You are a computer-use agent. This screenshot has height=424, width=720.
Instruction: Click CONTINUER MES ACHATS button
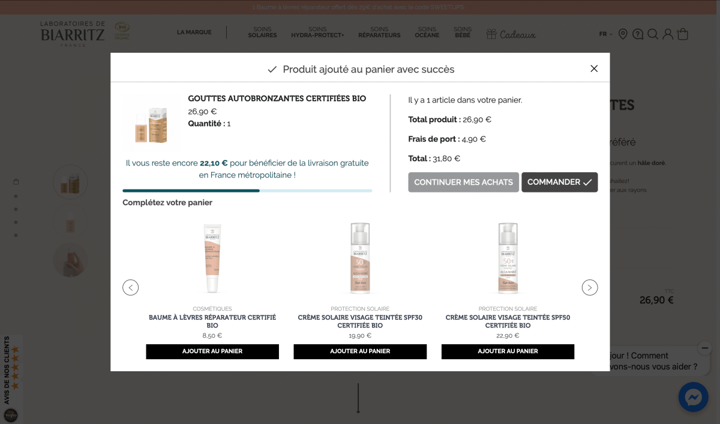(x=463, y=182)
